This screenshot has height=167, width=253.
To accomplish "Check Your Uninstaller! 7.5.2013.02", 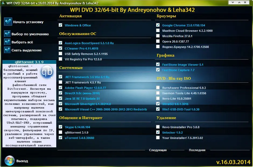I will tap(158, 138).
